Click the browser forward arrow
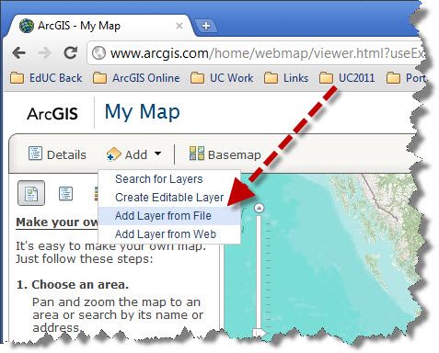439x353 pixels. coord(45,53)
